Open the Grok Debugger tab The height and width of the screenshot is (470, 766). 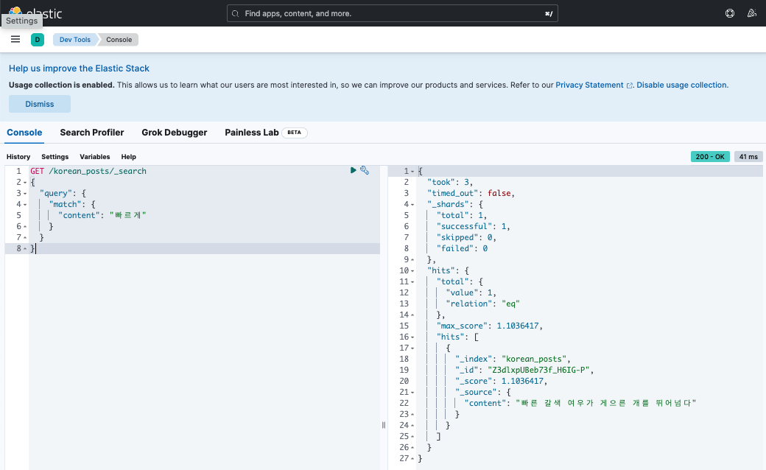[174, 133]
